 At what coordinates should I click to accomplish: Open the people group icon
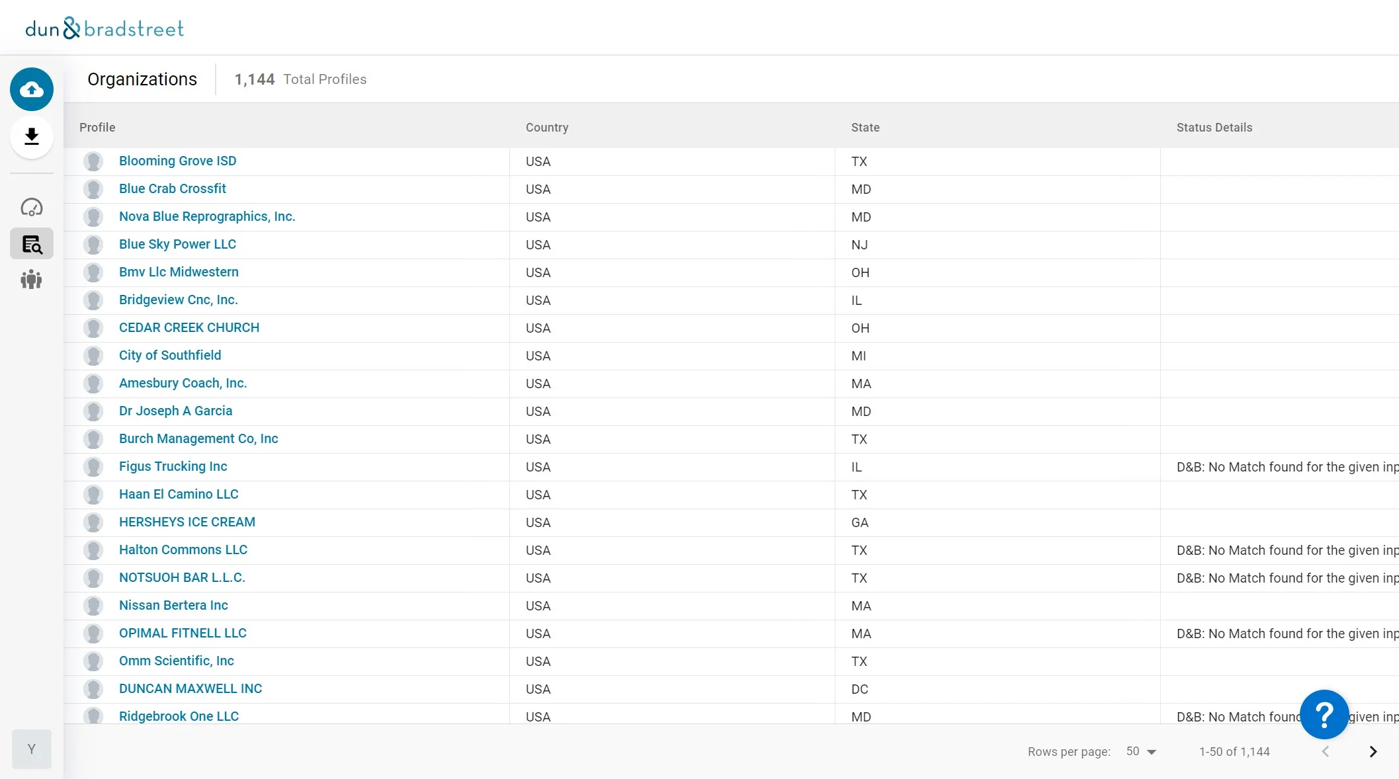(32, 280)
